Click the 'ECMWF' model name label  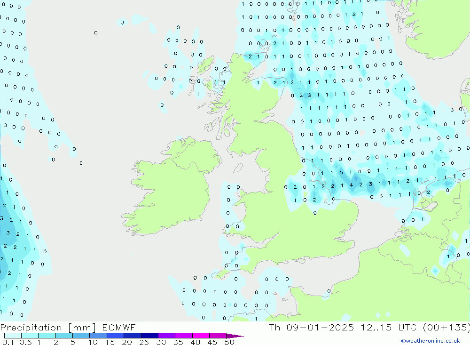[117, 328]
